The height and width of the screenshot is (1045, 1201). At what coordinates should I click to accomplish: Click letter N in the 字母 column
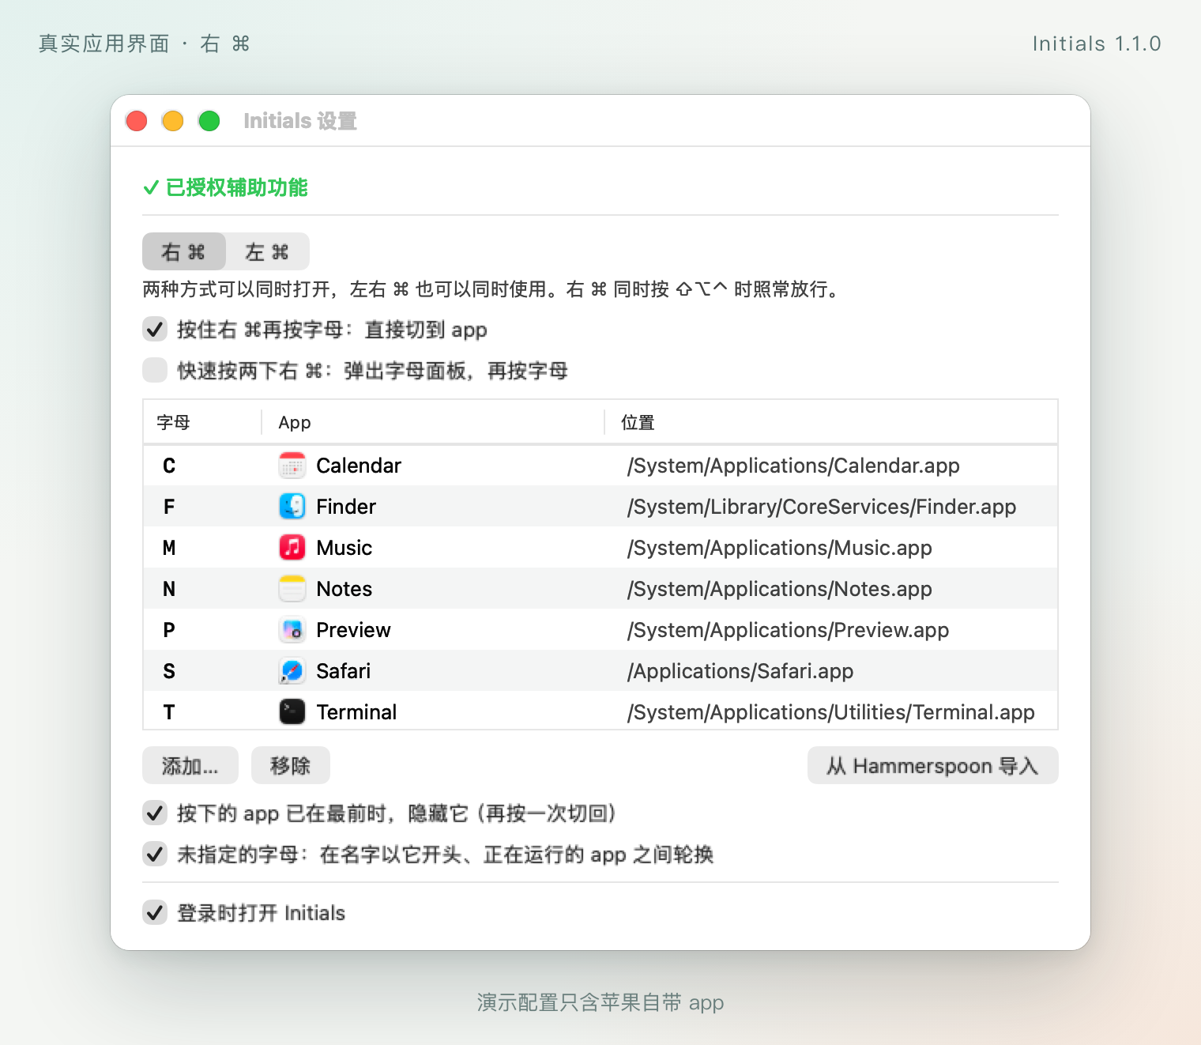[x=169, y=589]
